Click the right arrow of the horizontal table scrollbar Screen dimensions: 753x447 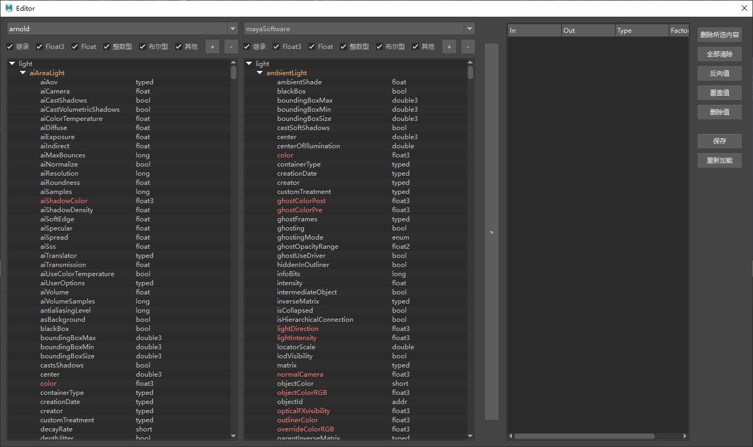(685, 436)
